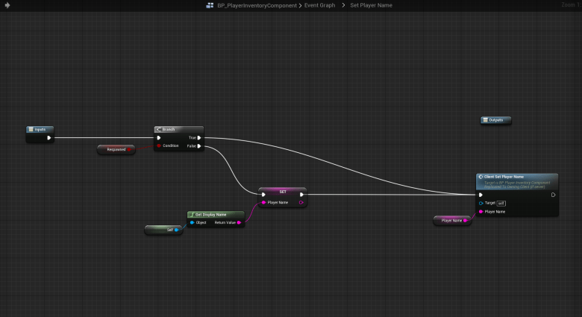Select the Branch node header
This screenshot has width=582, height=317.
[178, 129]
